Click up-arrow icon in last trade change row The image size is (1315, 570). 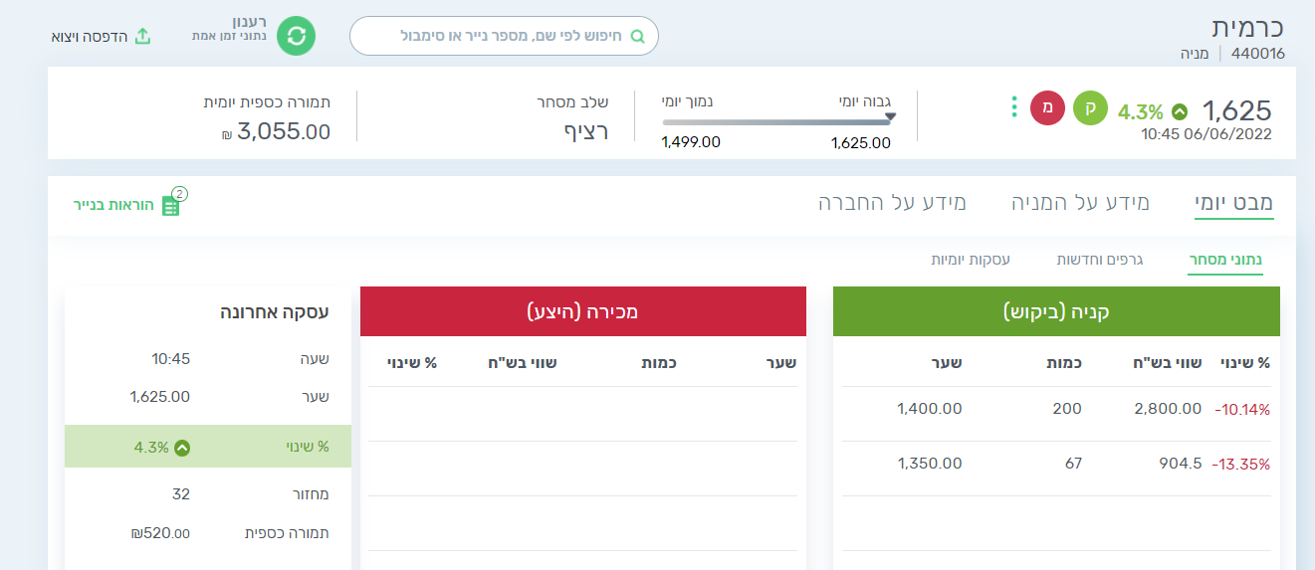pyautogui.click(x=182, y=448)
